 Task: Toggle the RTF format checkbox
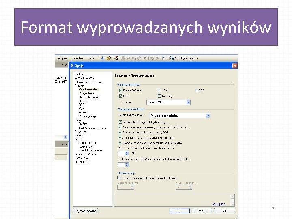click(121, 96)
